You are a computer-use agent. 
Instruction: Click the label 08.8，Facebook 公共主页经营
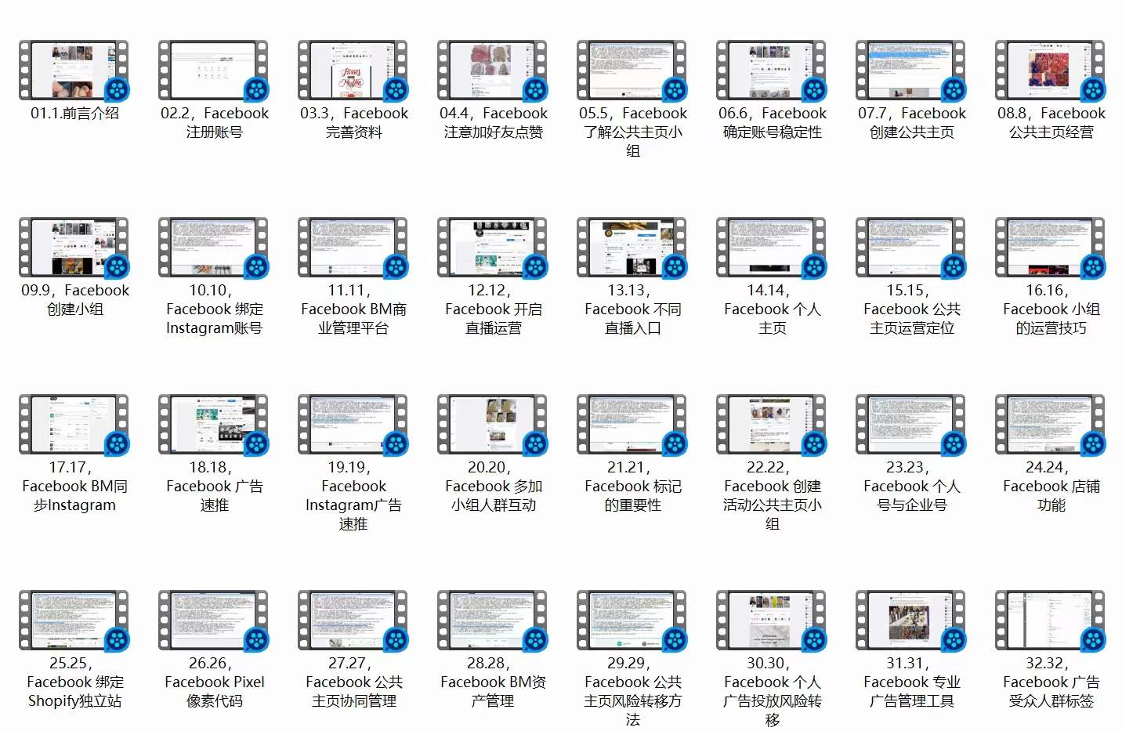click(1051, 123)
